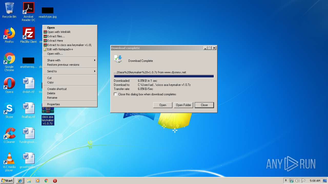The height and width of the screenshot is (184, 328).
Task: Launch the FileZilla Client shortcut
Action: [28, 35]
